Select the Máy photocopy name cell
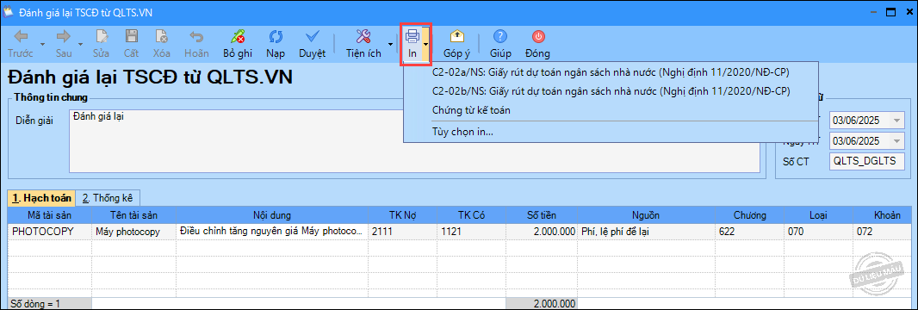The height and width of the screenshot is (310, 918). pos(134,232)
